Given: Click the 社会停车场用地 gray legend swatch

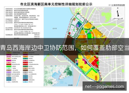Looking at the screenshot, I should point(9,76).
